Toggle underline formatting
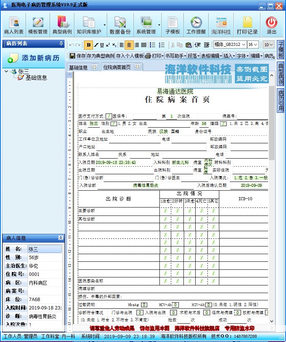The height and width of the screenshot is (342, 286). click(102, 45)
